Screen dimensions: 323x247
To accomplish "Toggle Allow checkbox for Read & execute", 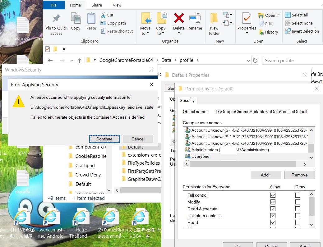I will pyautogui.click(x=273, y=209).
